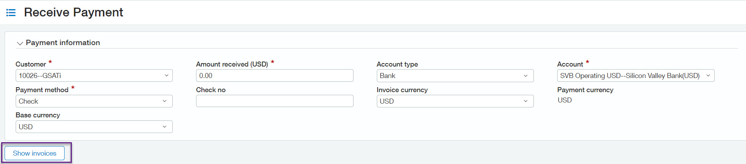This screenshot has height=164, width=746.
Task: Focus the Check no text field
Action: (274, 101)
